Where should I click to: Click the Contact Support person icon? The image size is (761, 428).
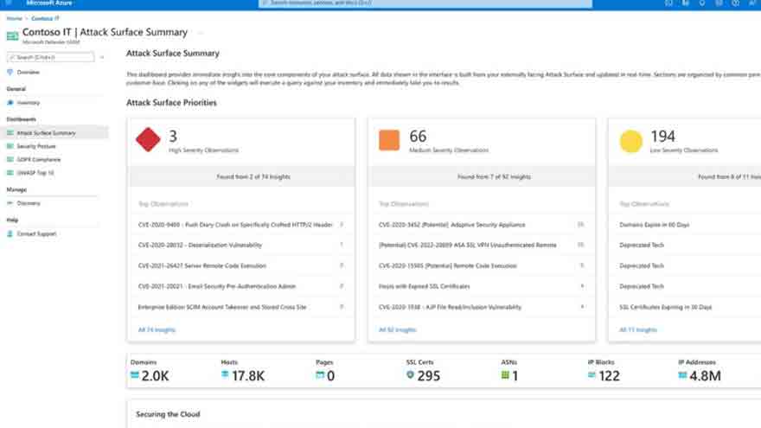(10, 233)
